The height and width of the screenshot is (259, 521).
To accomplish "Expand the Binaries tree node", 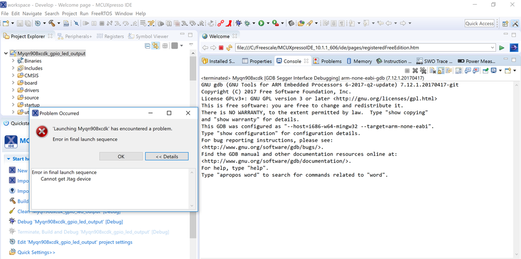I will 13,61.
